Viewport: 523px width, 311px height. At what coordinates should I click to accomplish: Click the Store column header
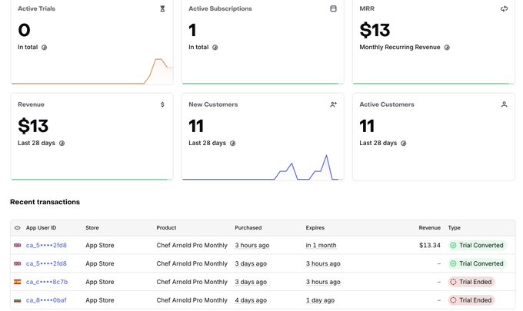point(92,228)
